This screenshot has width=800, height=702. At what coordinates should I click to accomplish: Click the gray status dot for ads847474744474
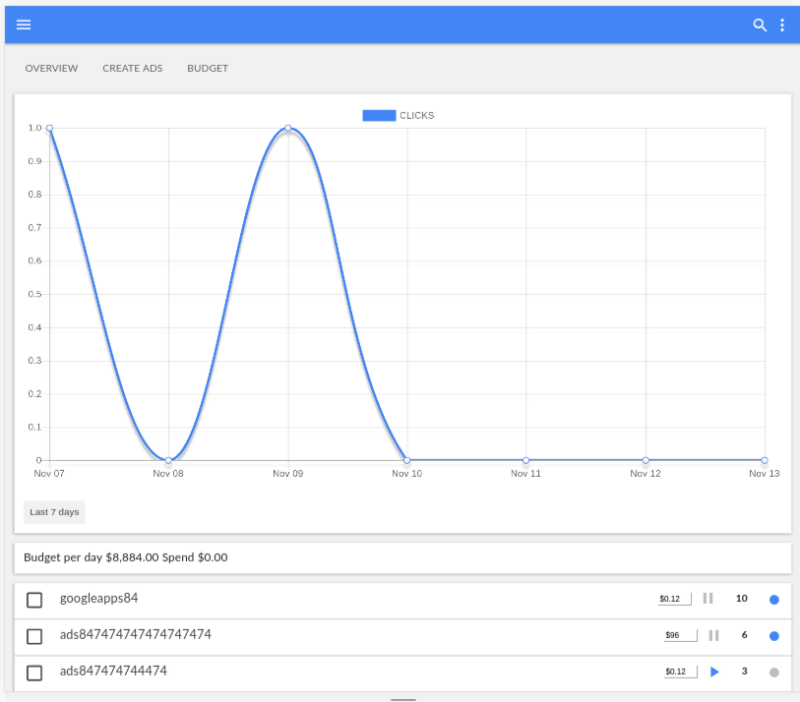(x=773, y=673)
